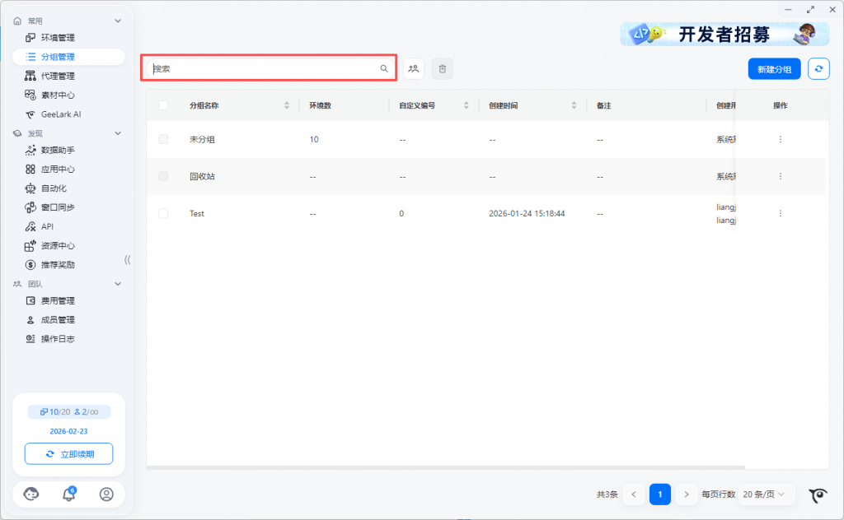Open 代理管理 in the sidebar
This screenshot has height=520, width=844.
point(58,76)
